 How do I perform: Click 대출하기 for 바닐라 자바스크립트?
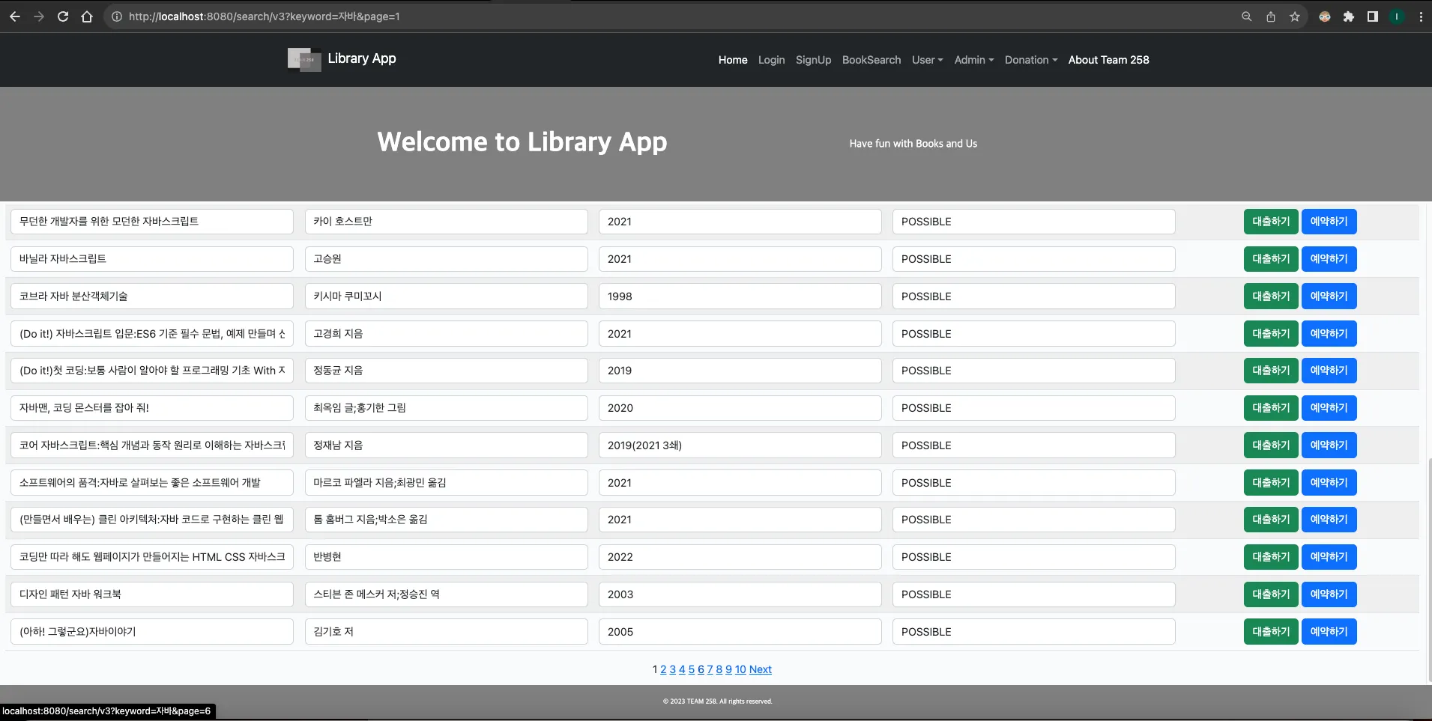(x=1270, y=259)
